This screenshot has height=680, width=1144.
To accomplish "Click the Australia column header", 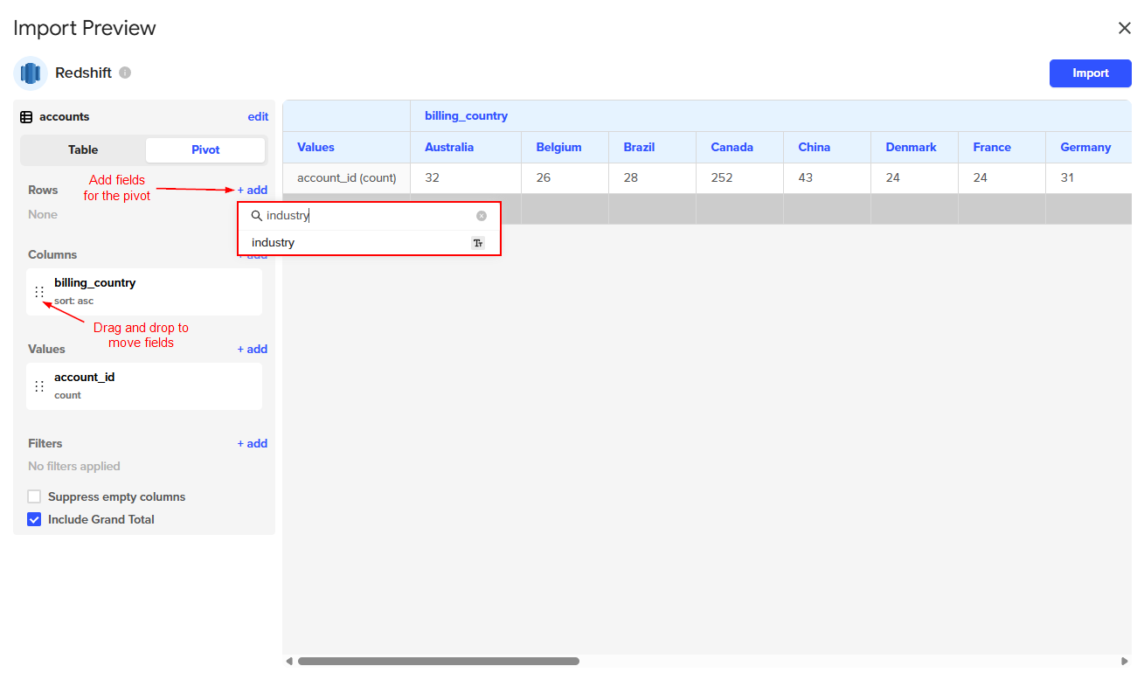I will (466, 148).
